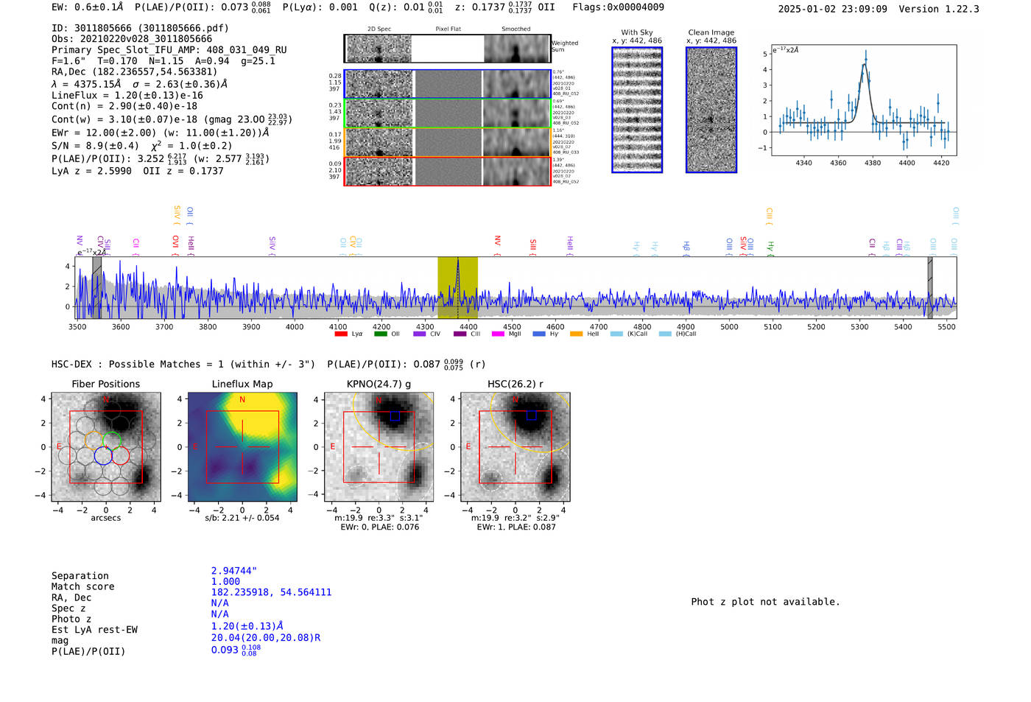The width and height of the screenshot is (1031, 702).
Task: Click the blue fiber circle in Fiber Positions
Action: (103, 455)
